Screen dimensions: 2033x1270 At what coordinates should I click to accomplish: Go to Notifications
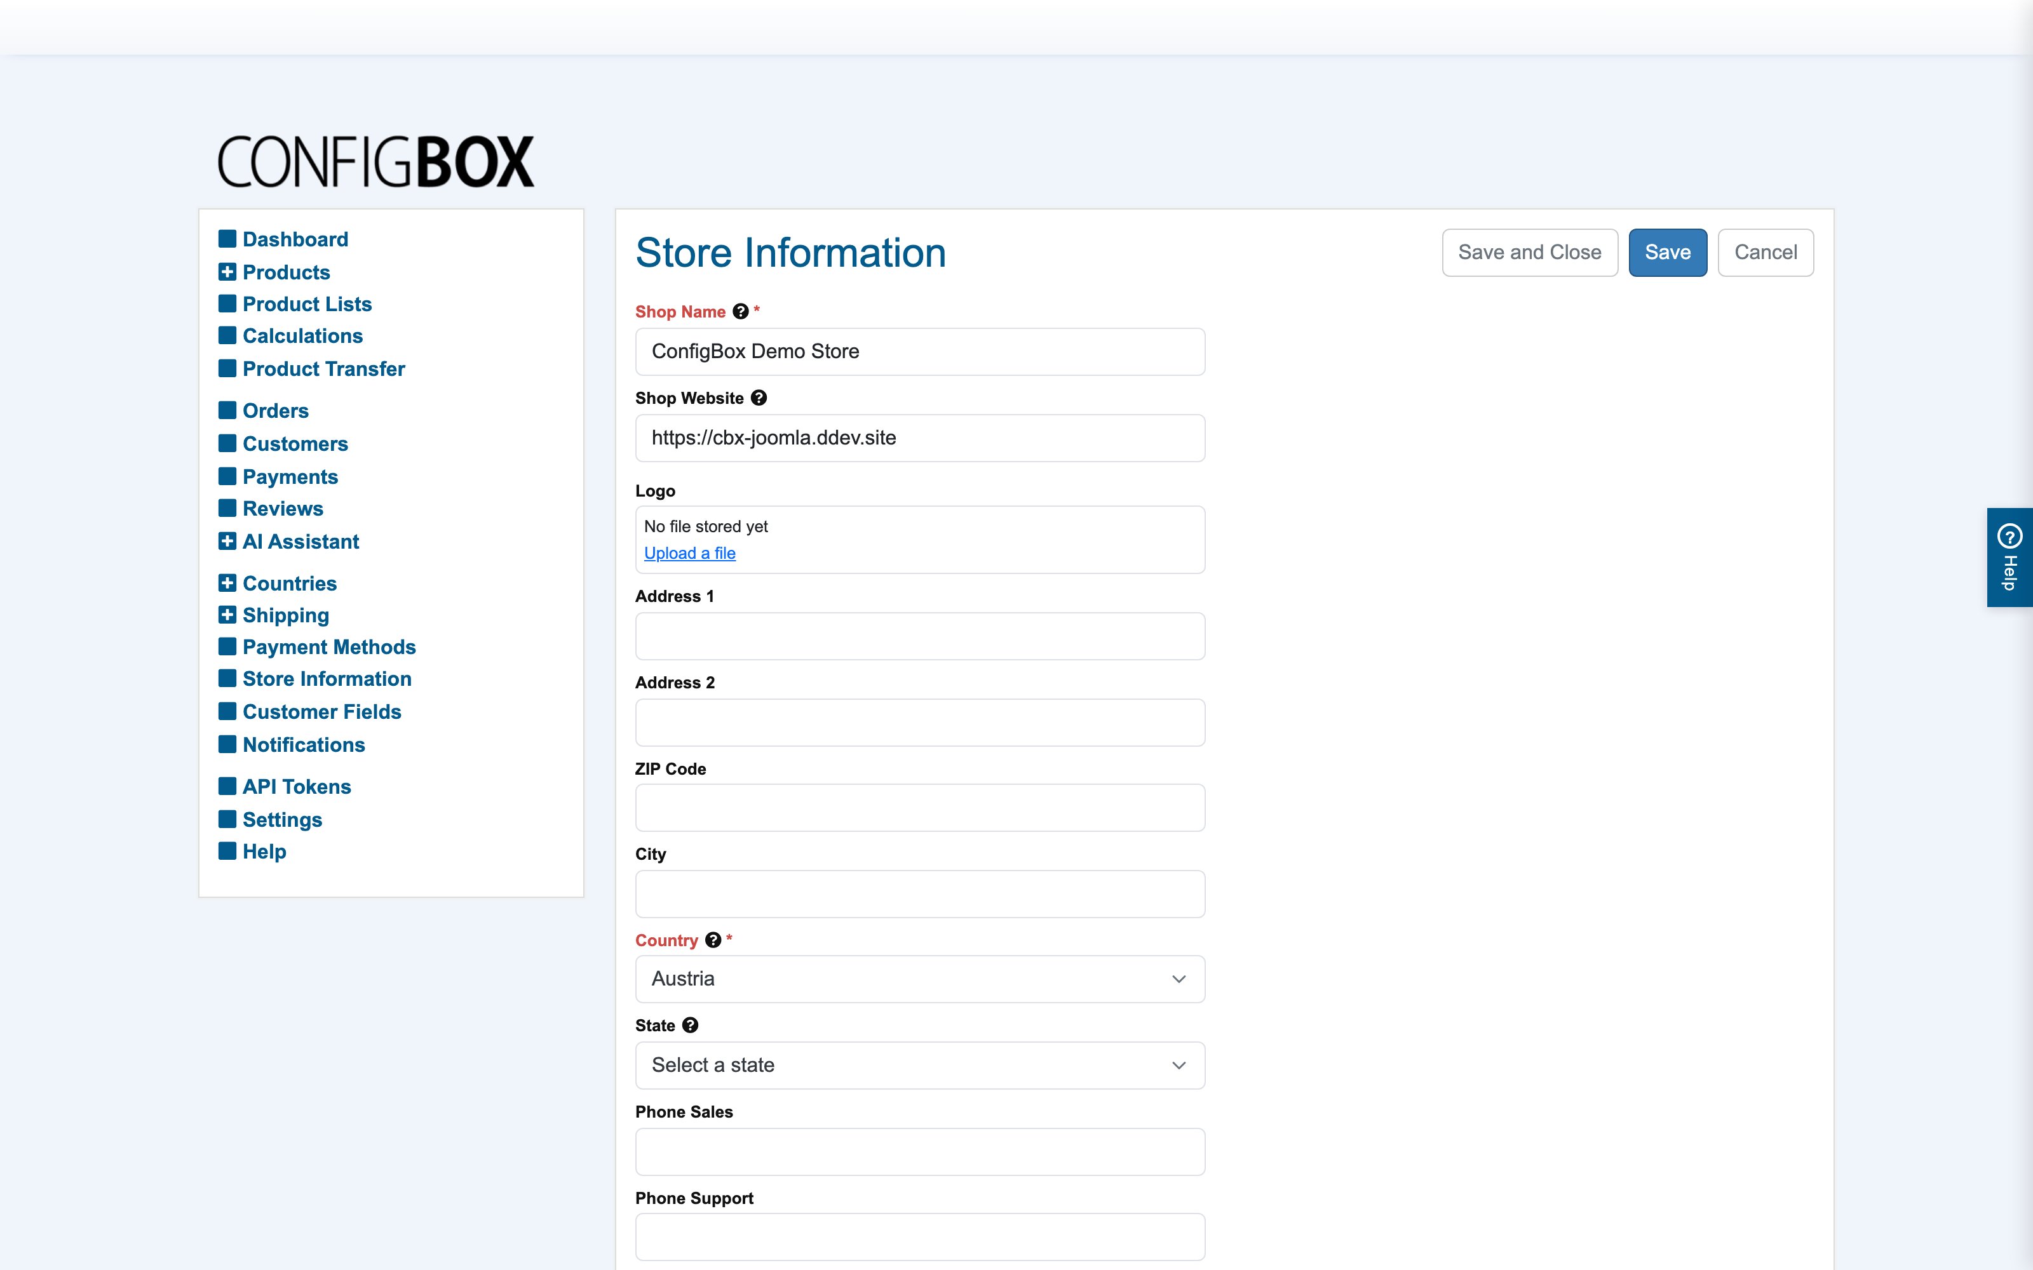(x=303, y=745)
